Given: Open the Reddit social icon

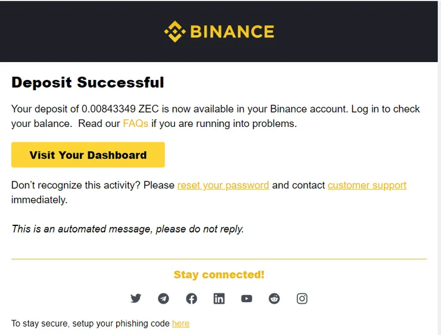Looking at the screenshot, I should pos(274,299).
